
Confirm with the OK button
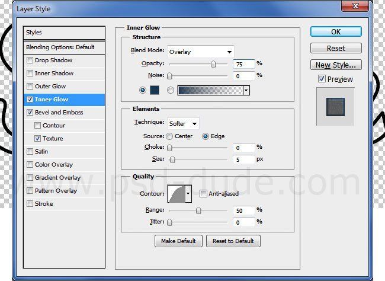336,31
